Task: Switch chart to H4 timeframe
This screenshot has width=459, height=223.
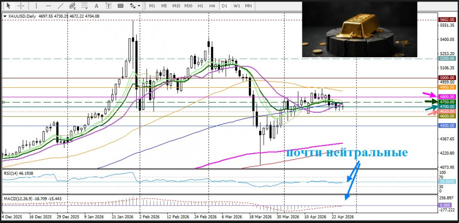Action: (212, 6)
